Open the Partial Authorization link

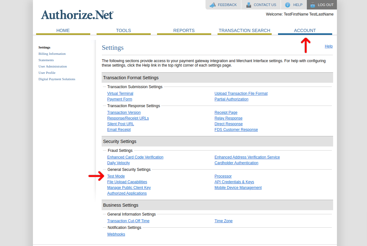tap(231, 99)
